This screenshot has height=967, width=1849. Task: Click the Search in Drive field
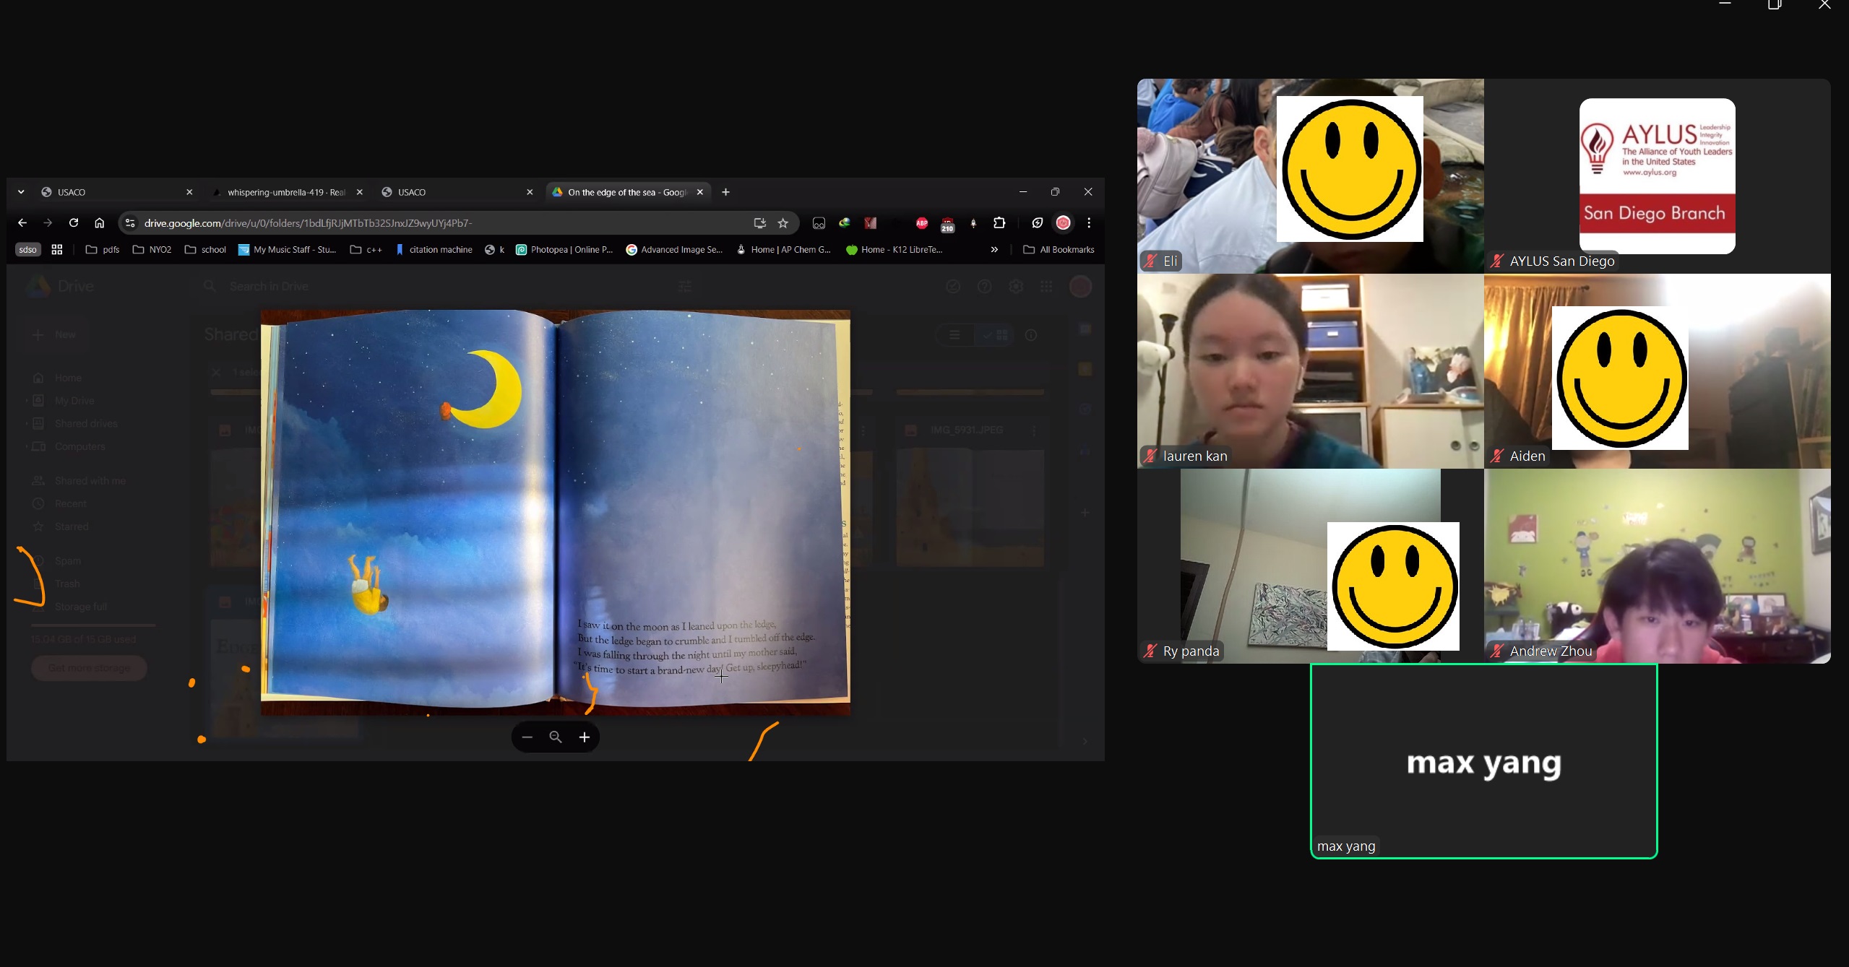[x=448, y=287]
